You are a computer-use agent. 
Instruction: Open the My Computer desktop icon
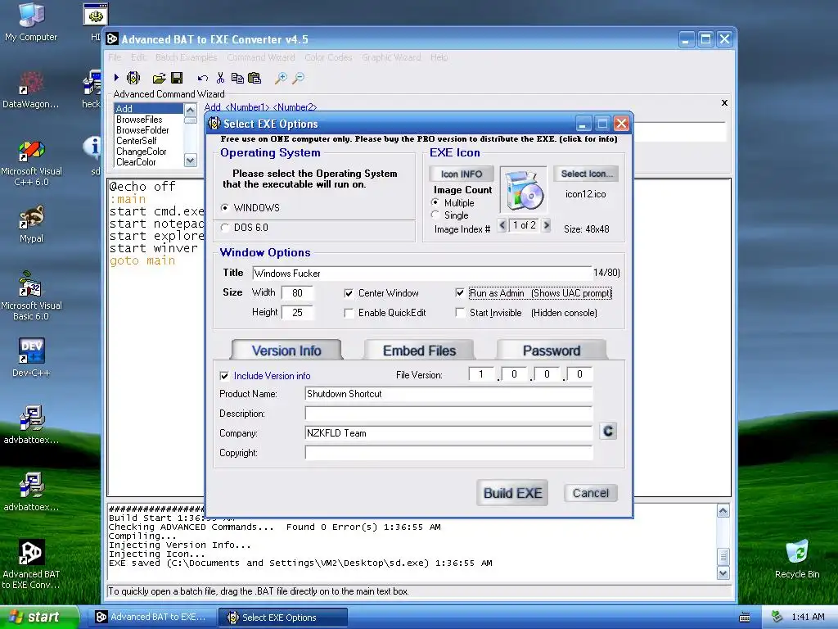click(x=31, y=21)
